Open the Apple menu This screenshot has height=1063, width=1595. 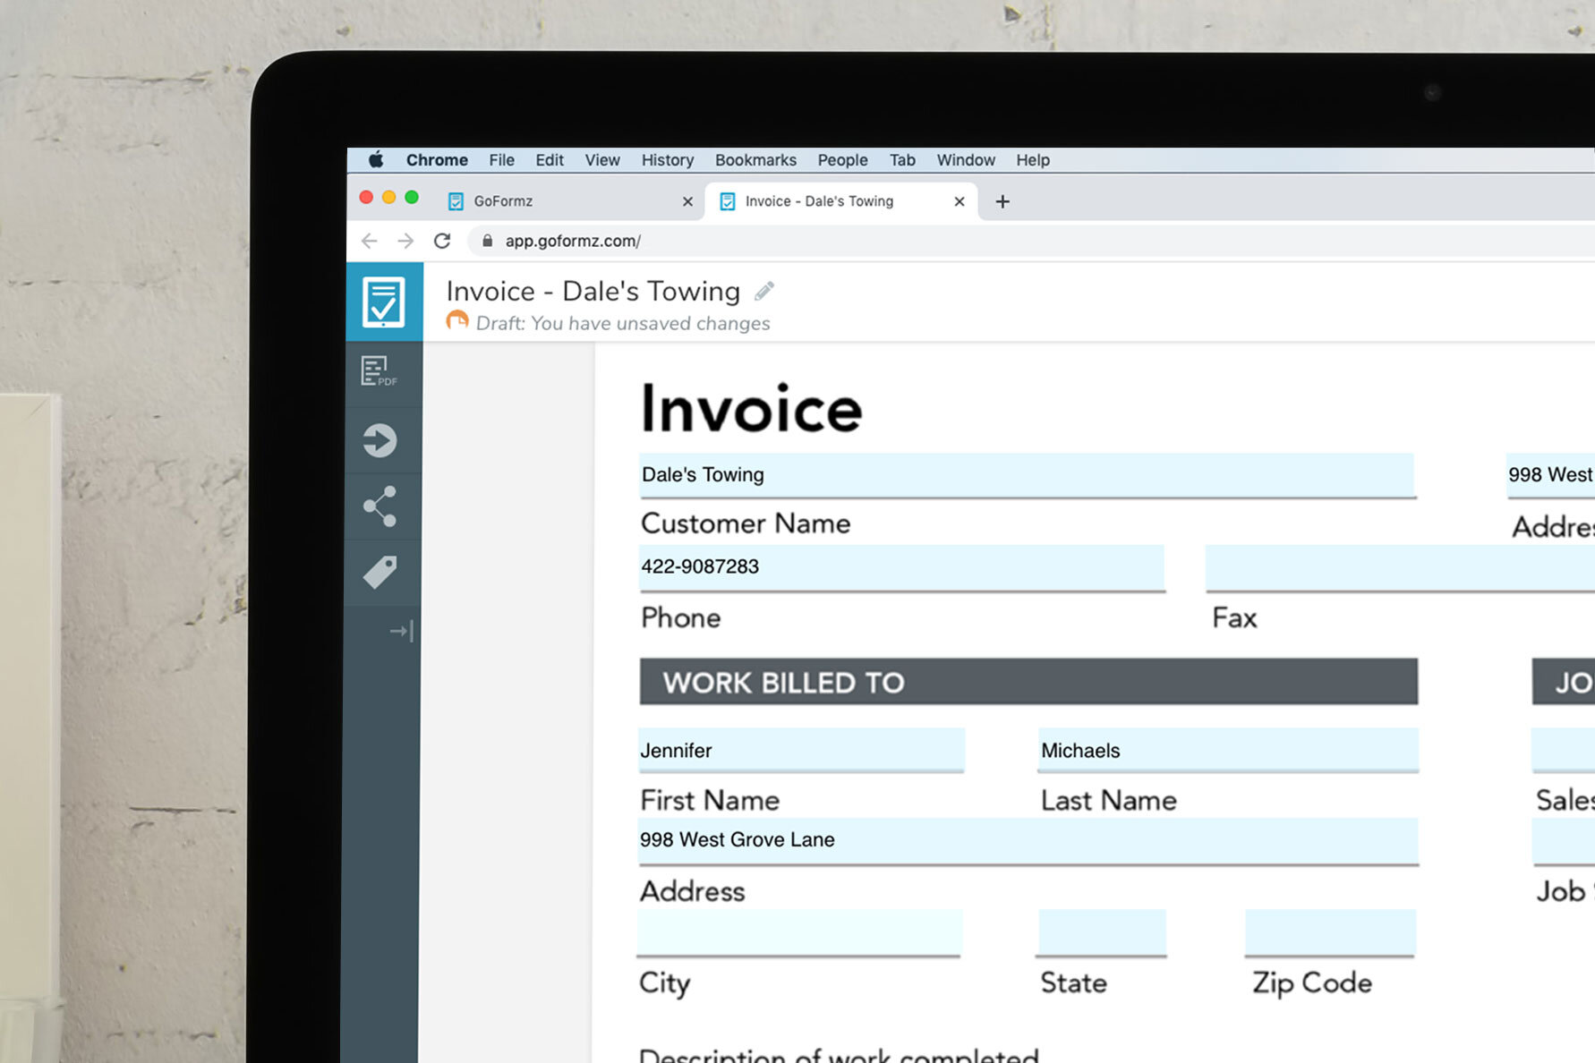(x=376, y=160)
